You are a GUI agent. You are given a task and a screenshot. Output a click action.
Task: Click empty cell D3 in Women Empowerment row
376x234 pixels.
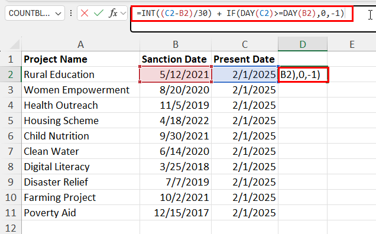click(x=303, y=90)
